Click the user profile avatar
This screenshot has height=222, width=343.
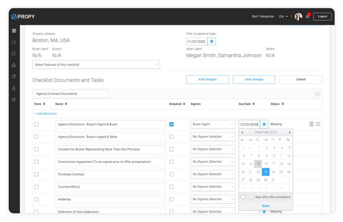298,16
